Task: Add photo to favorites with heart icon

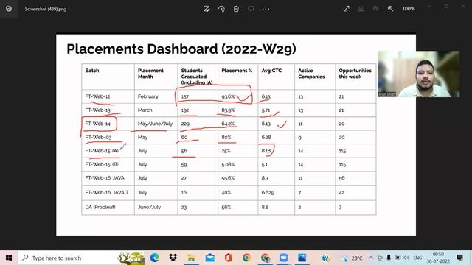Action: [251, 9]
